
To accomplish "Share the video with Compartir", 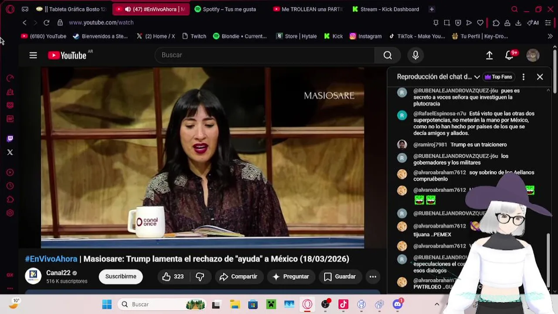I will (x=238, y=276).
